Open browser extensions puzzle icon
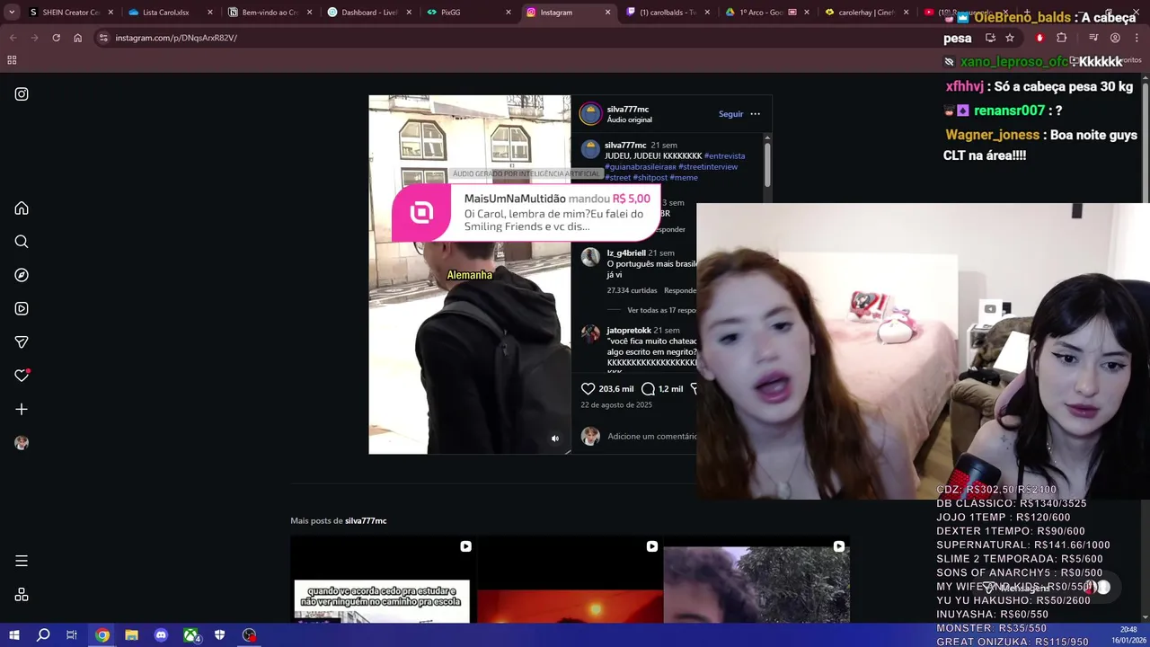Viewport: 1150px width, 647px height. (x=1061, y=38)
